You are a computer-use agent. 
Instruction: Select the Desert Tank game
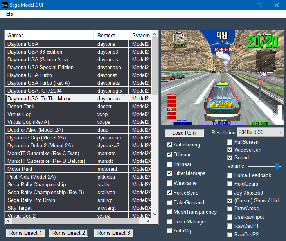click(x=78, y=106)
